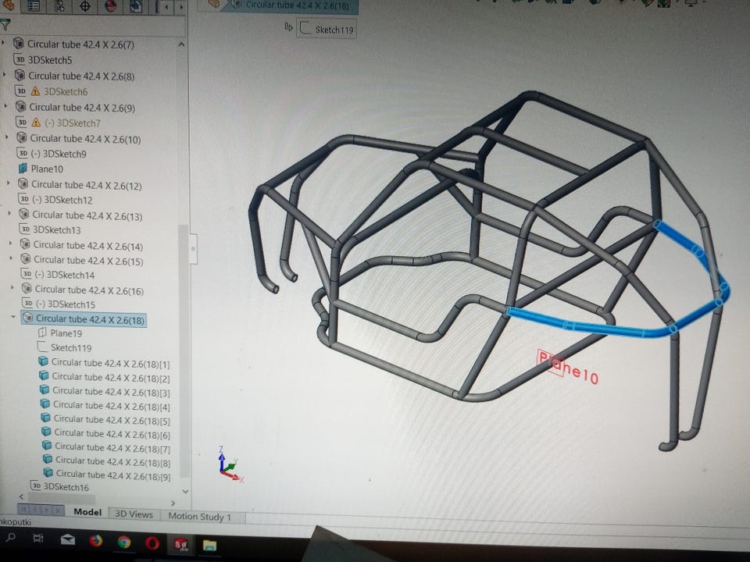Screen dimensions: 750x562
Task: Expand Circular tube 42.4 X 2.6(14) node
Action: (x=10, y=244)
